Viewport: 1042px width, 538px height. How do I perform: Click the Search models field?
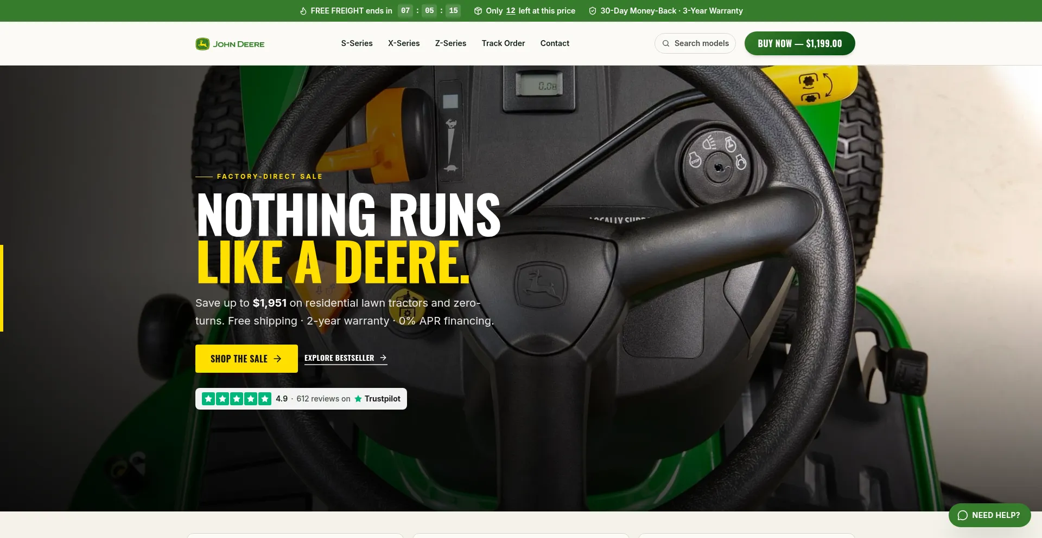695,43
